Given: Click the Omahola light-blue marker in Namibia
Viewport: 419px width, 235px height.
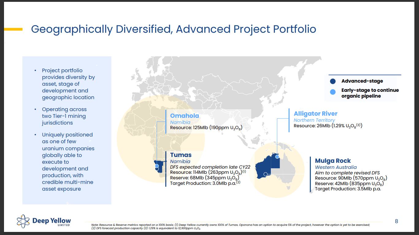Looking at the screenshot, I should click(x=157, y=166).
